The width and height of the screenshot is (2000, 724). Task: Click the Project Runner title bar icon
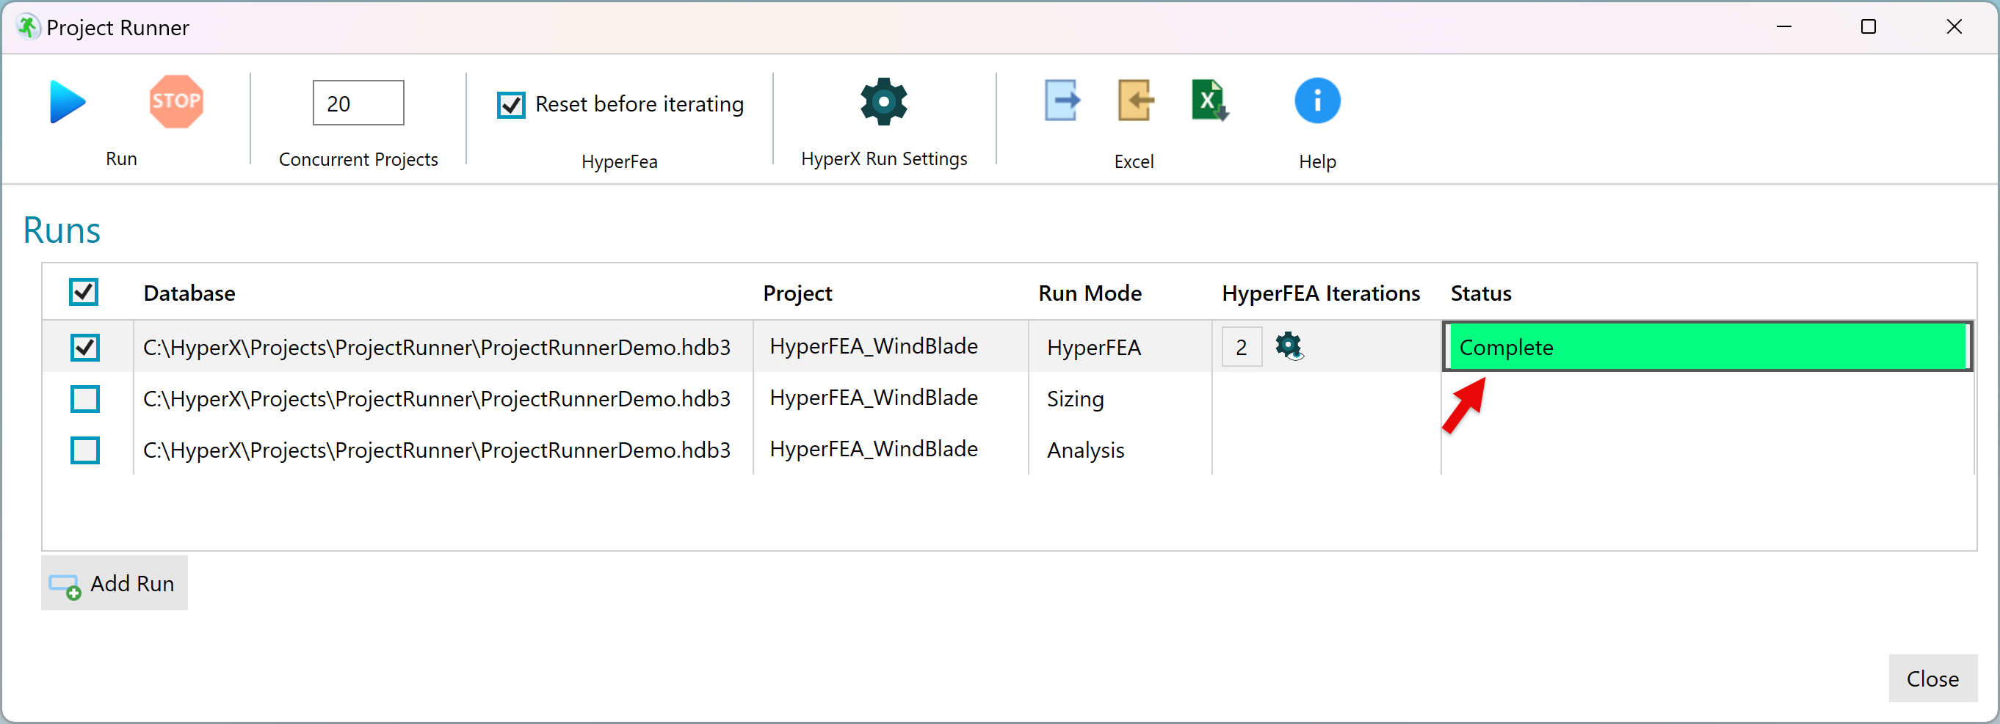click(x=27, y=27)
